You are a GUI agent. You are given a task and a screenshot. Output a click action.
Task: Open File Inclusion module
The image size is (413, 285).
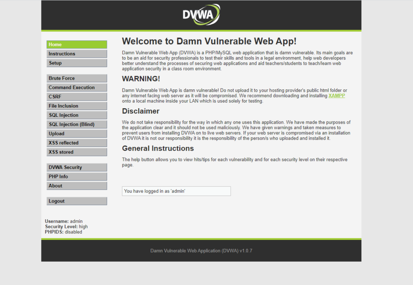click(x=77, y=106)
